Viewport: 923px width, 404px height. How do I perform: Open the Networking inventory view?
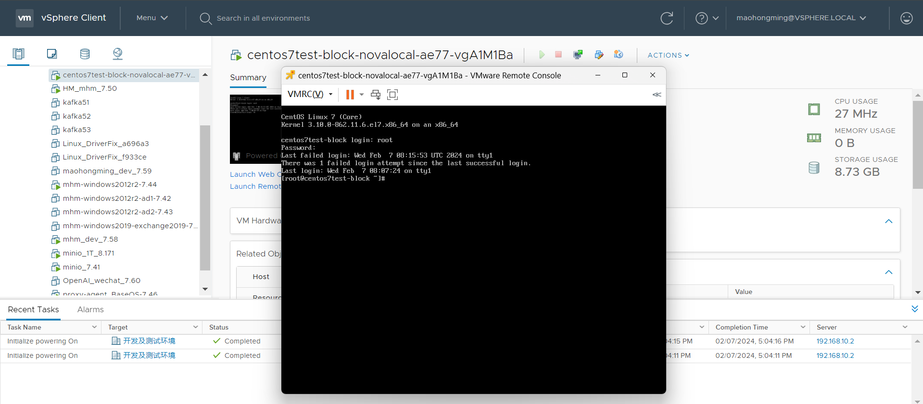(x=118, y=54)
